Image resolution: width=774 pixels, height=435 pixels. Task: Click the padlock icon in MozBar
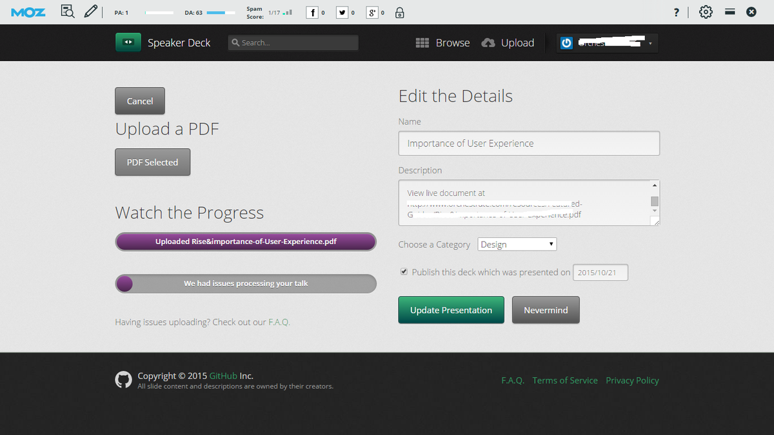pyautogui.click(x=400, y=12)
